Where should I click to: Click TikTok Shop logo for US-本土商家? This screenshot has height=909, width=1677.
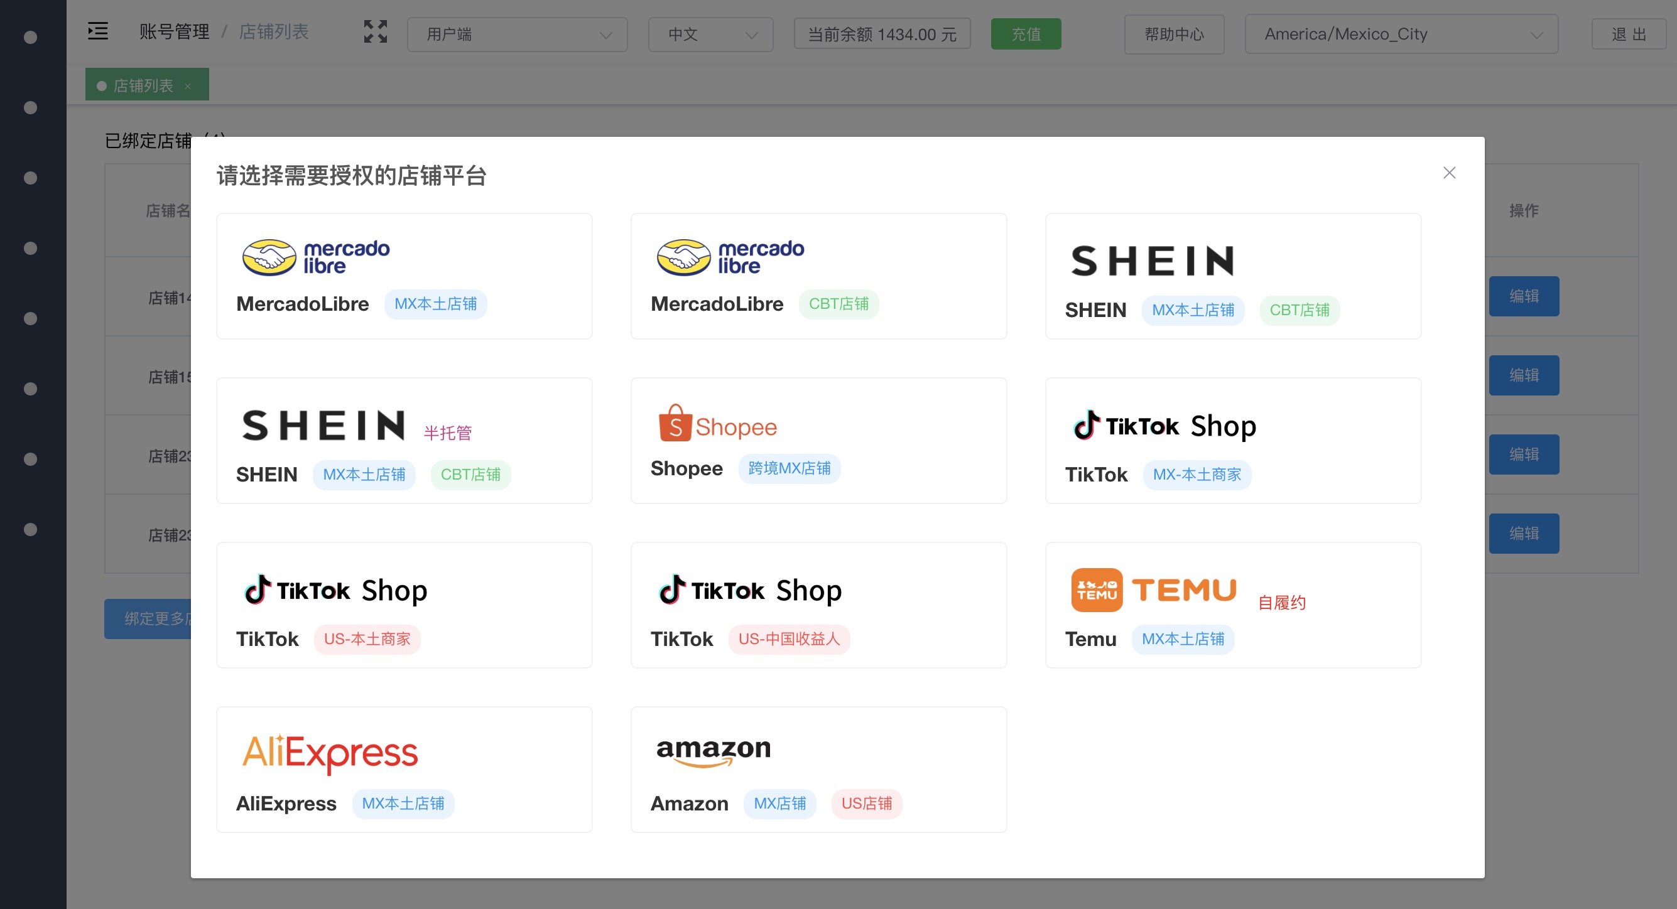click(335, 590)
